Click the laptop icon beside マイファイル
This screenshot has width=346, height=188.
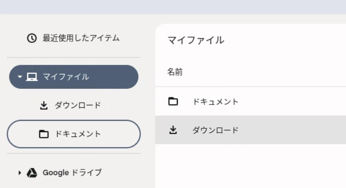(32, 77)
